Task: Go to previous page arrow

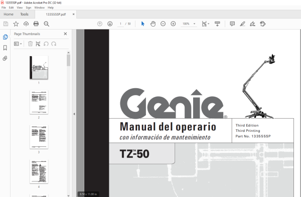Action: [100, 24]
